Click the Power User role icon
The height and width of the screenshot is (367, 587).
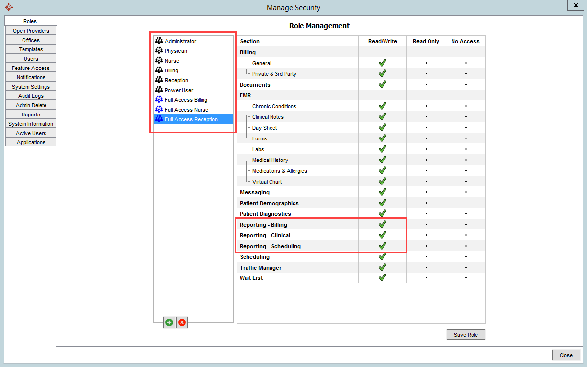(158, 90)
